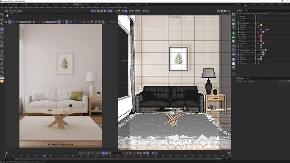Open the MoGraph menu
The width and height of the screenshot is (290, 163).
[49, 8]
